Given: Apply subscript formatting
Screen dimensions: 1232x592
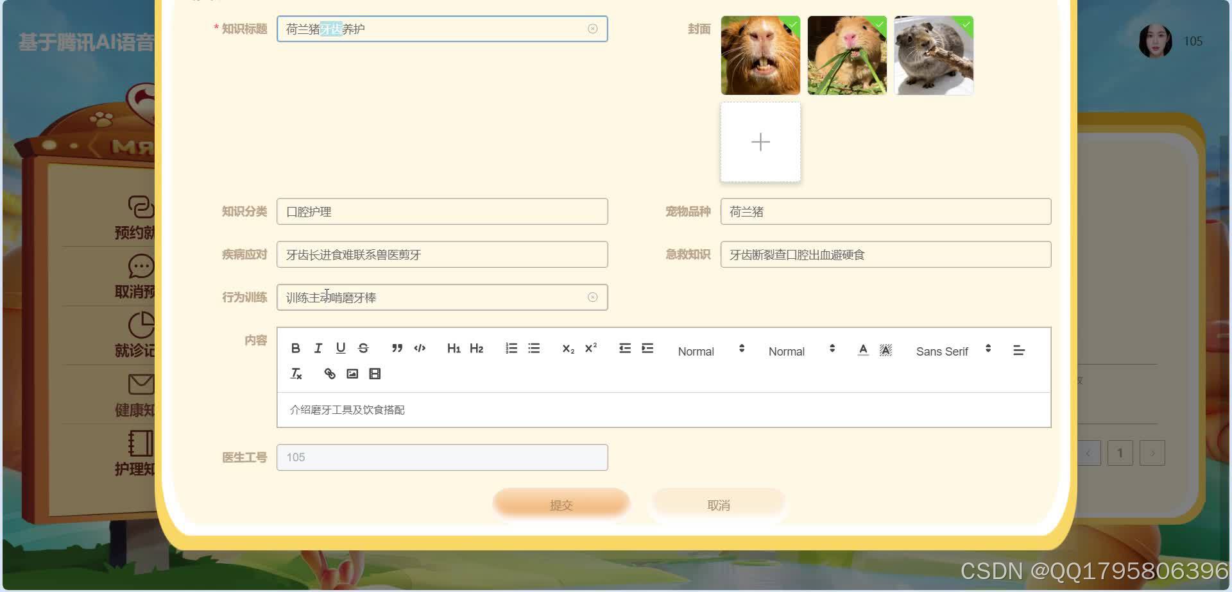Looking at the screenshot, I should tap(568, 348).
